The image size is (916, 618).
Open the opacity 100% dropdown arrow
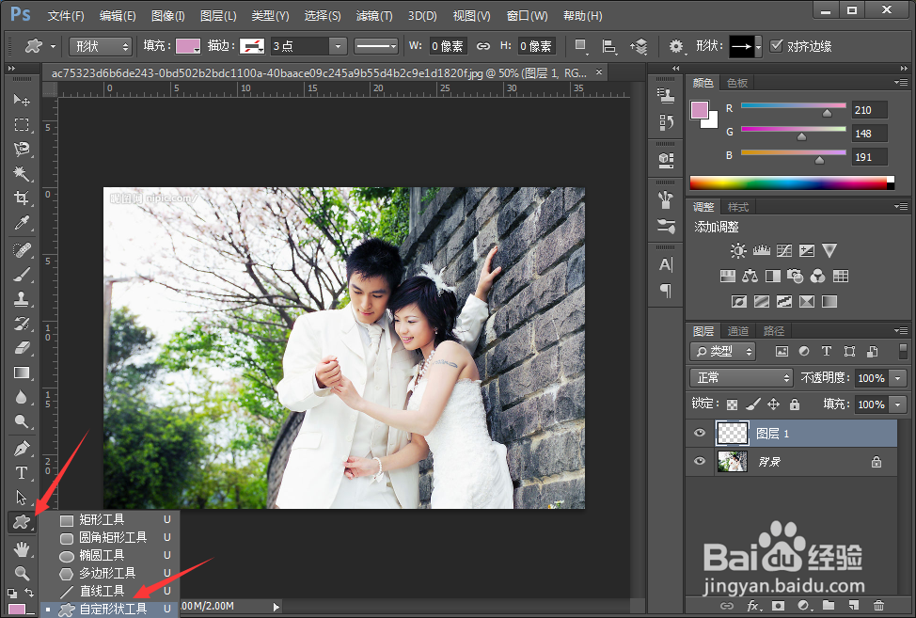(x=898, y=378)
